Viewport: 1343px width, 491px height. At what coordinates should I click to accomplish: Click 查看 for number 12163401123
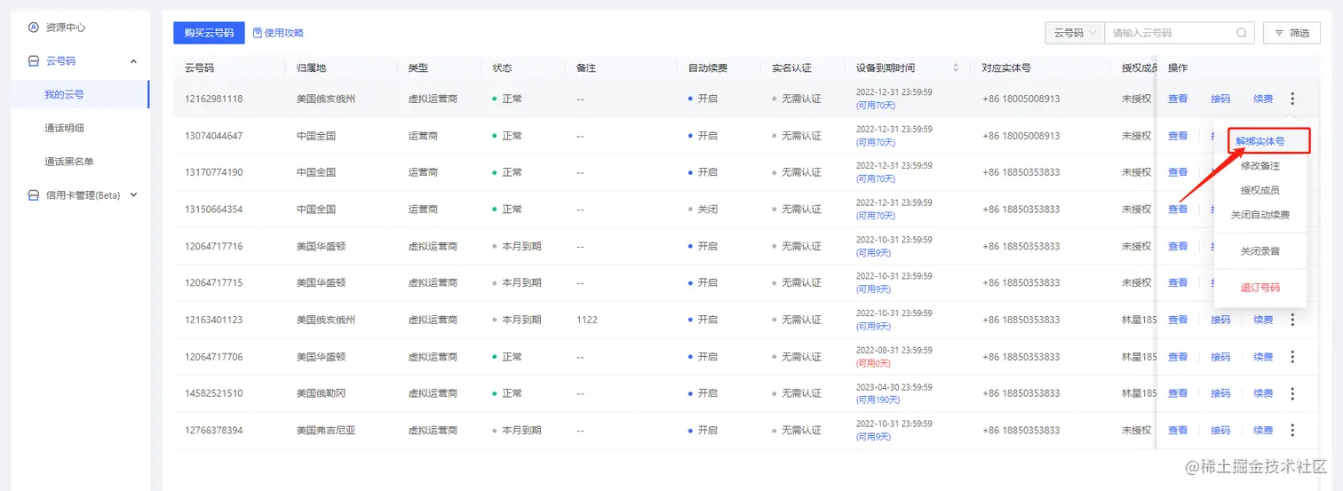pyautogui.click(x=1178, y=320)
